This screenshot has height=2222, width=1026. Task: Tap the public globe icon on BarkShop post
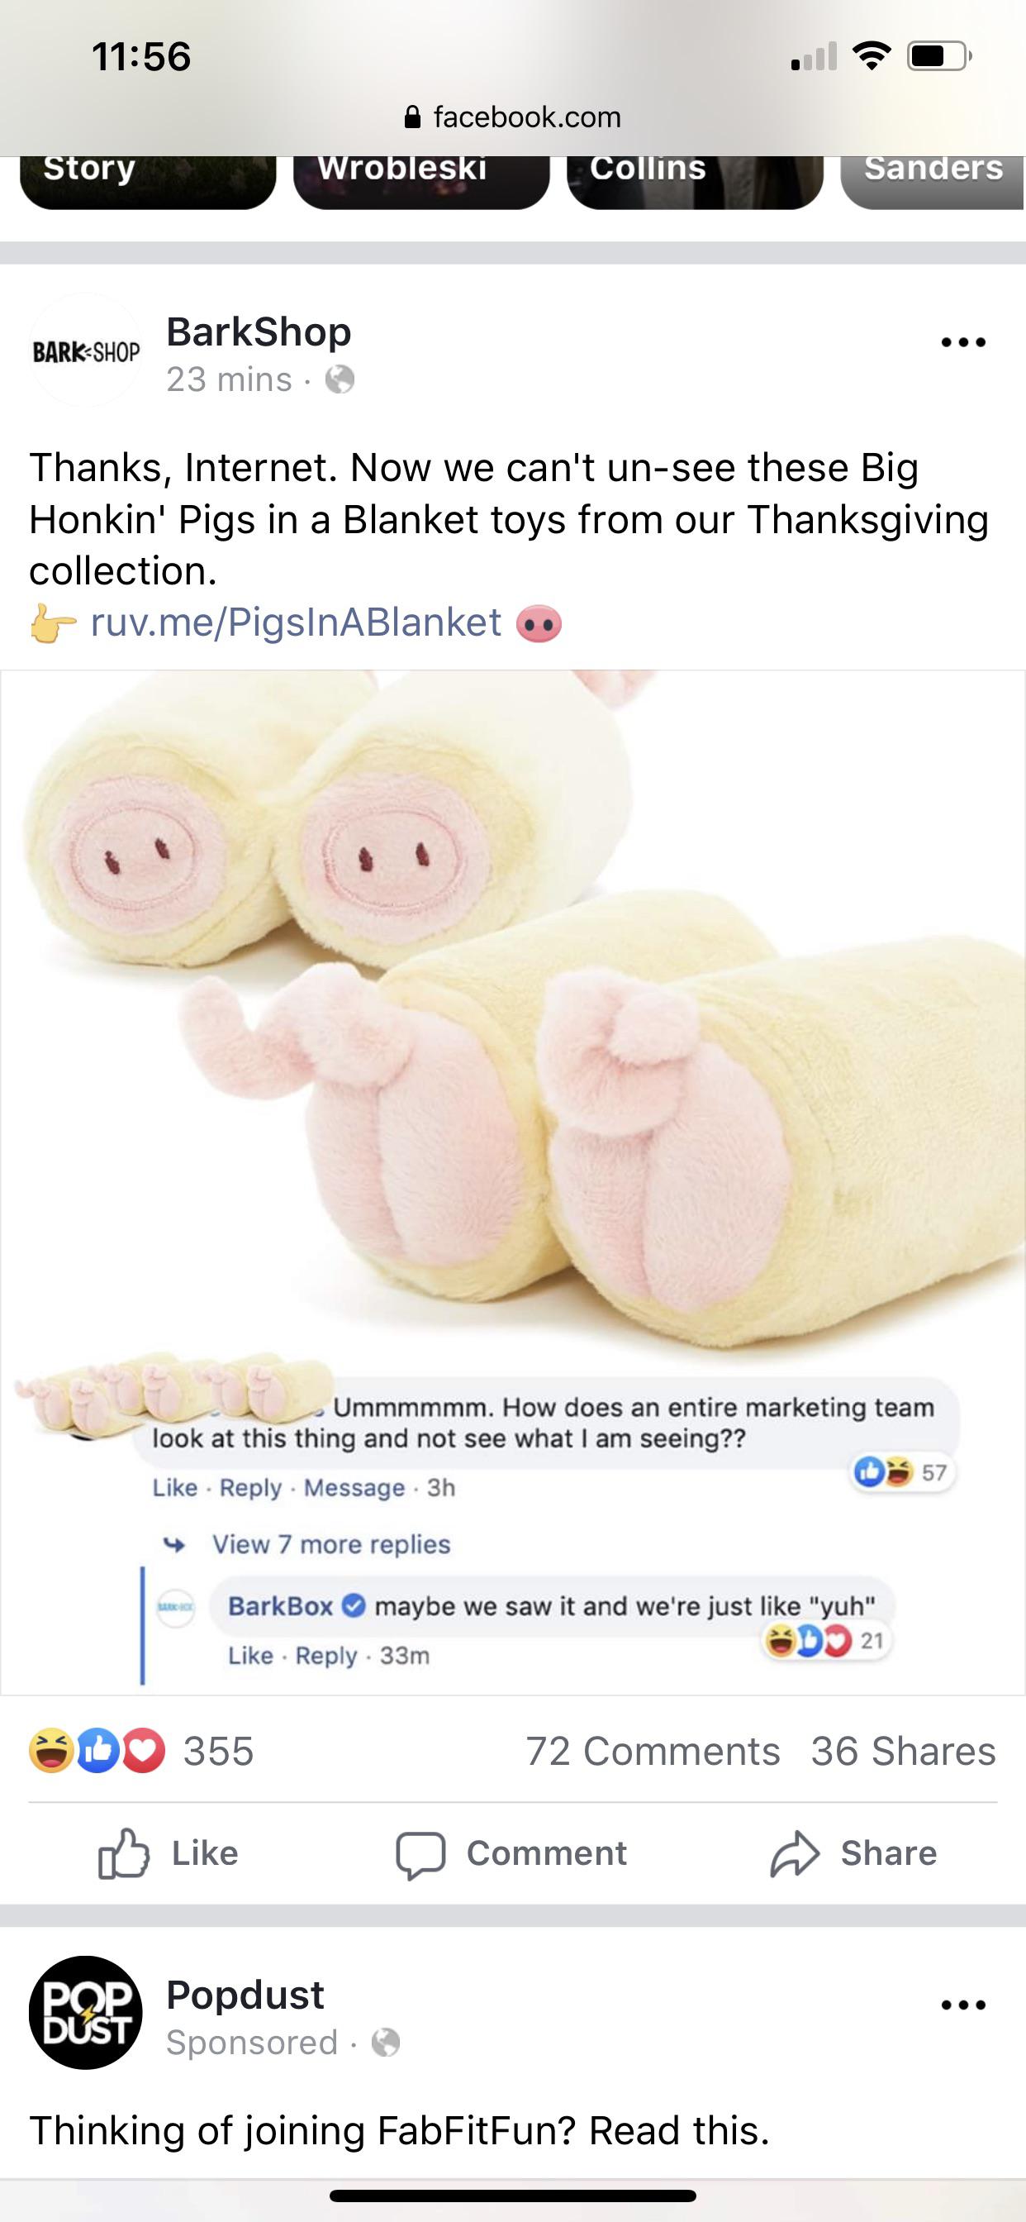click(340, 379)
